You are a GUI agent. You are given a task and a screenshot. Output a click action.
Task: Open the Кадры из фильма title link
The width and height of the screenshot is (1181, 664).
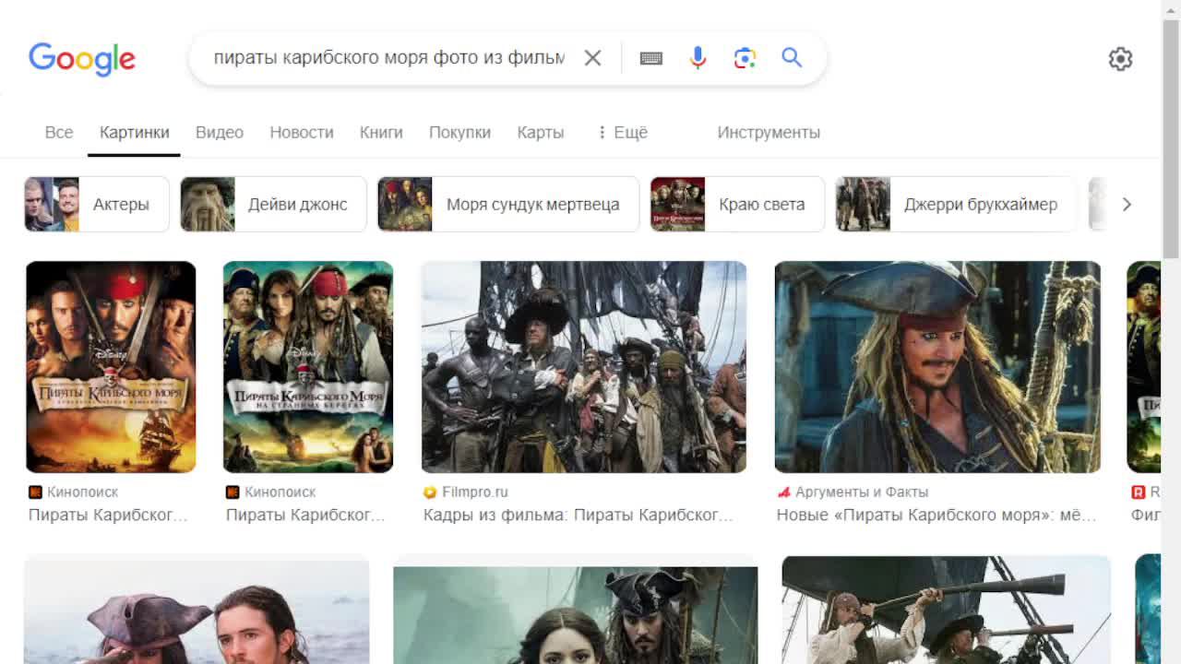point(579,515)
